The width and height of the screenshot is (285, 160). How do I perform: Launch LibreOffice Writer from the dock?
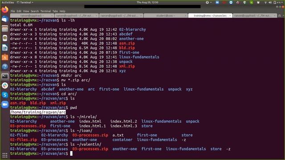(x=5, y=48)
